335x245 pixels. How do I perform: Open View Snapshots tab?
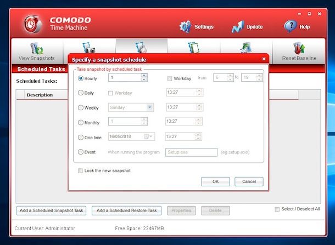click(x=37, y=52)
